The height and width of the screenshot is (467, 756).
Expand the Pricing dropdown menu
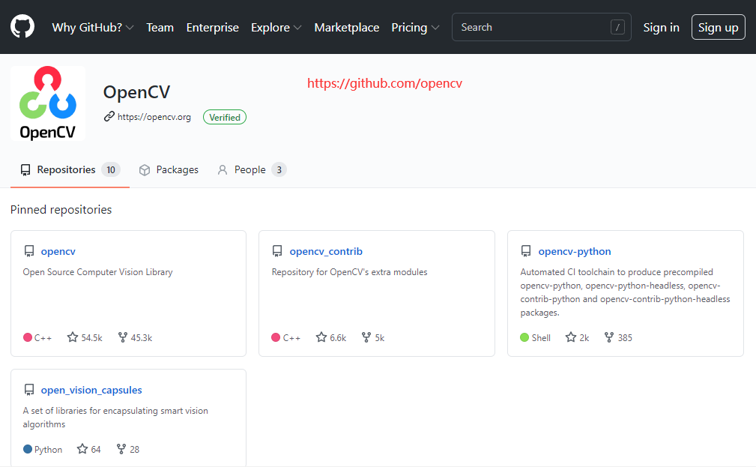[415, 28]
